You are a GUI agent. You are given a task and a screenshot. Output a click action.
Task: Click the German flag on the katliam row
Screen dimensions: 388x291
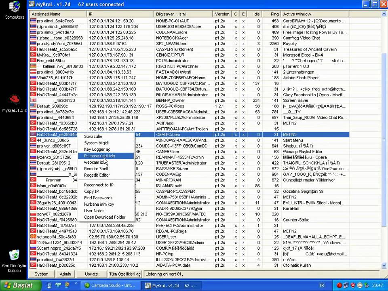pos(33,66)
